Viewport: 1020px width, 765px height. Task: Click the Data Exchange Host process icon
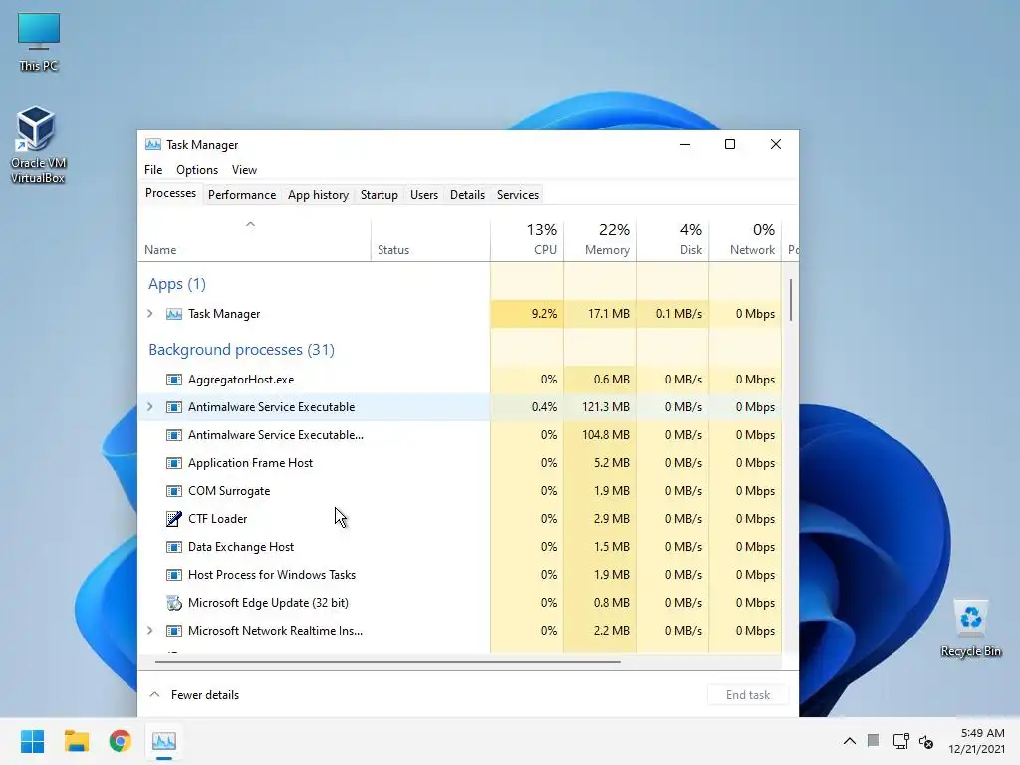coord(173,547)
